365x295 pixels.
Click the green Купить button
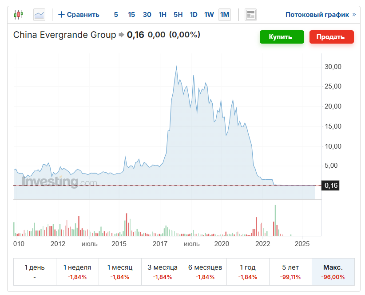(282, 37)
